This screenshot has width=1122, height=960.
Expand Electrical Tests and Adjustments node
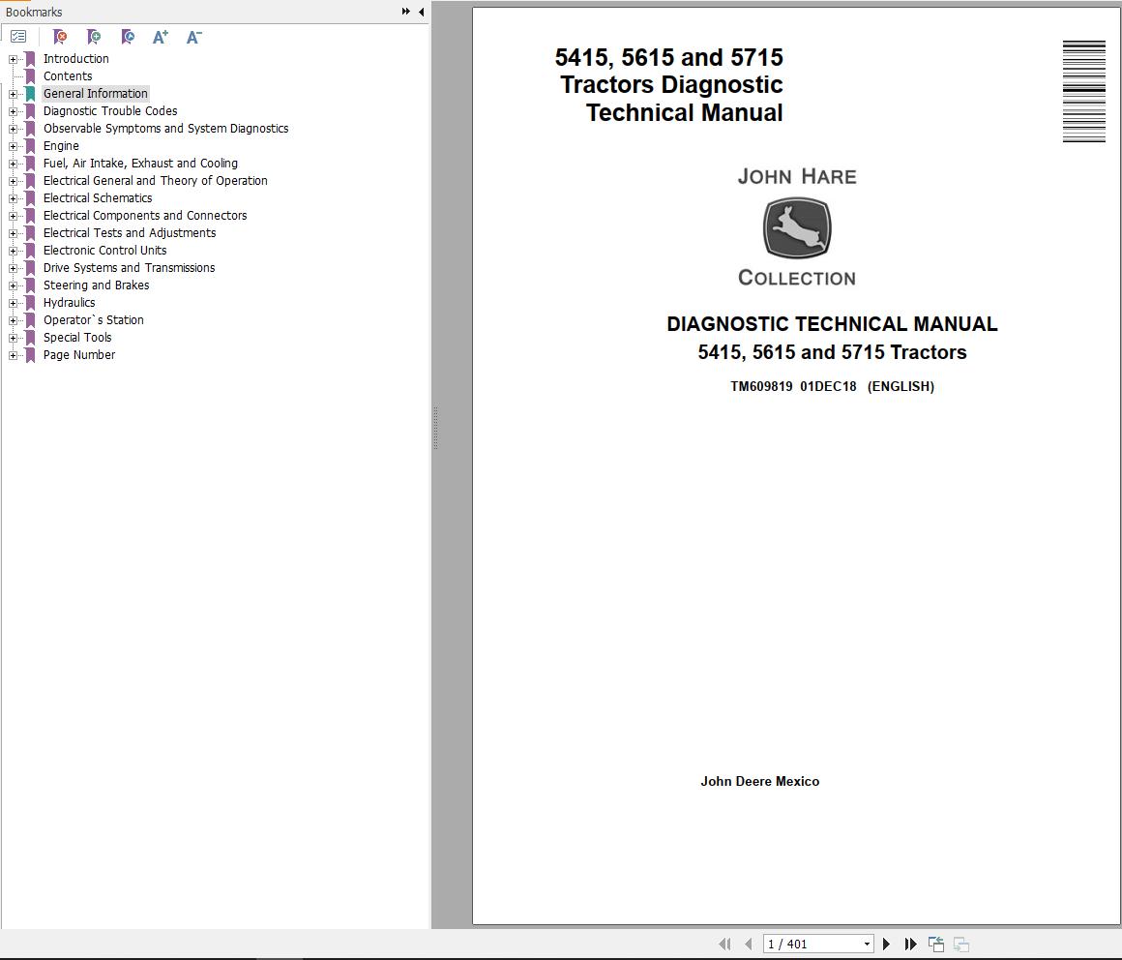13,233
